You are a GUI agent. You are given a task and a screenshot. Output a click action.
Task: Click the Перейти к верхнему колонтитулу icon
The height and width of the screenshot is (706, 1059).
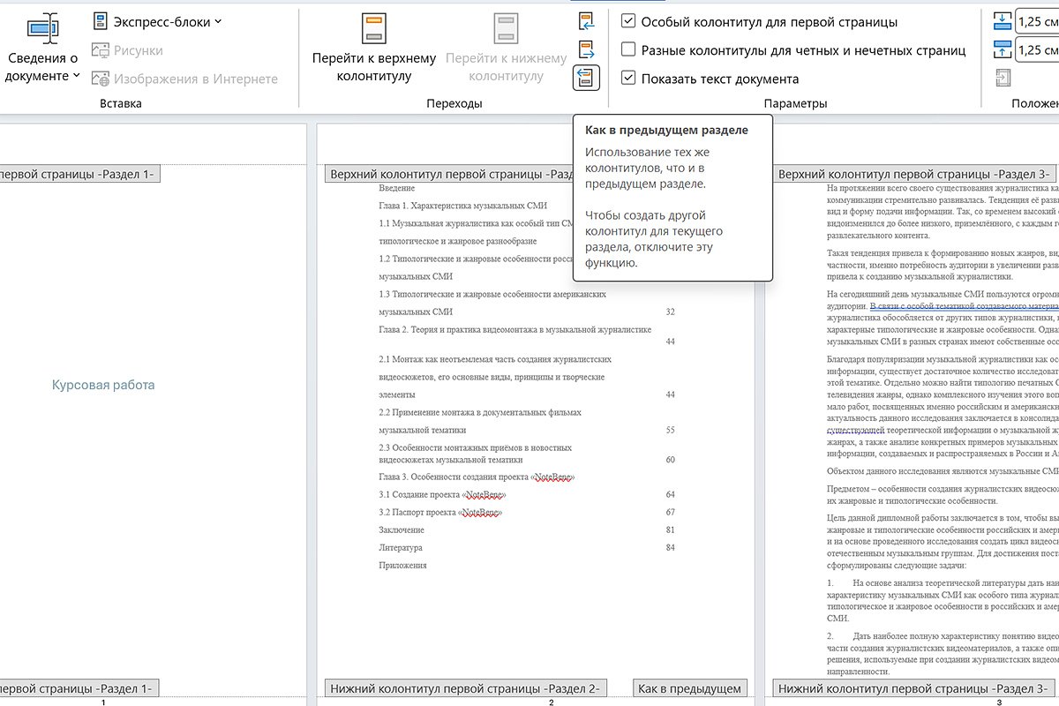point(373,29)
